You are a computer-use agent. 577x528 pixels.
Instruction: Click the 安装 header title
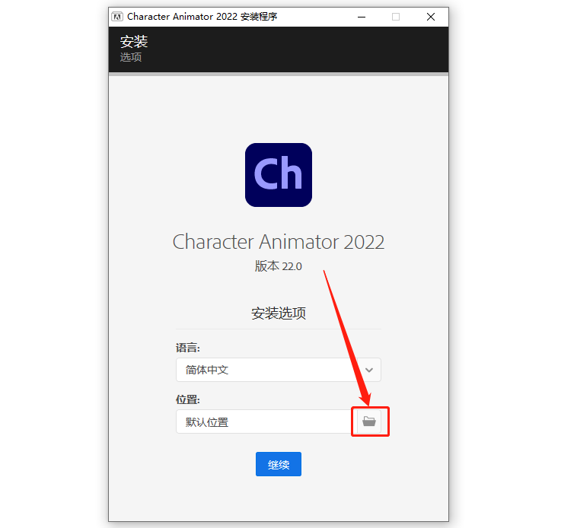[134, 42]
